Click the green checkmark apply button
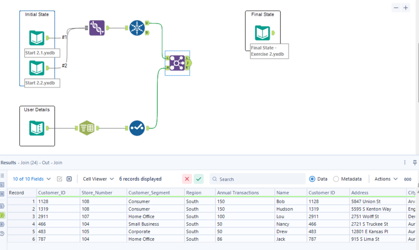The width and height of the screenshot is (419, 250). (199, 179)
